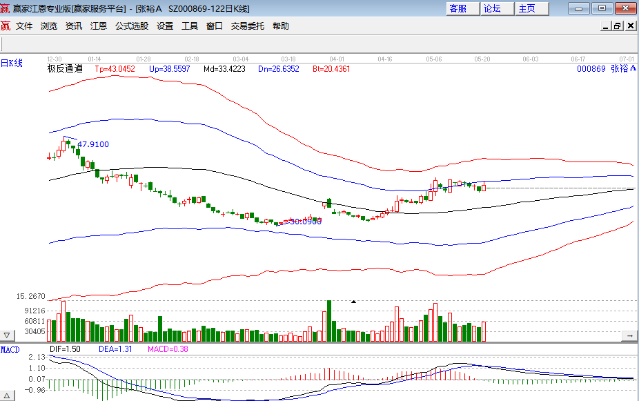Click the 47.9100 high price label
Viewport: 639px width, 401px height.
tap(93, 144)
